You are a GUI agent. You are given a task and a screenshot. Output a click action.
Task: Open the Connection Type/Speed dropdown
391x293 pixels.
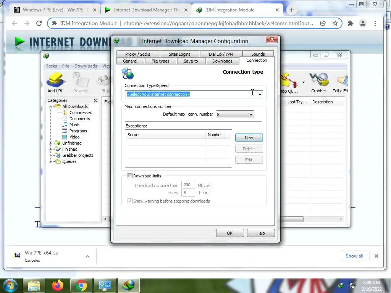pyautogui.click(x=260, y=95)
